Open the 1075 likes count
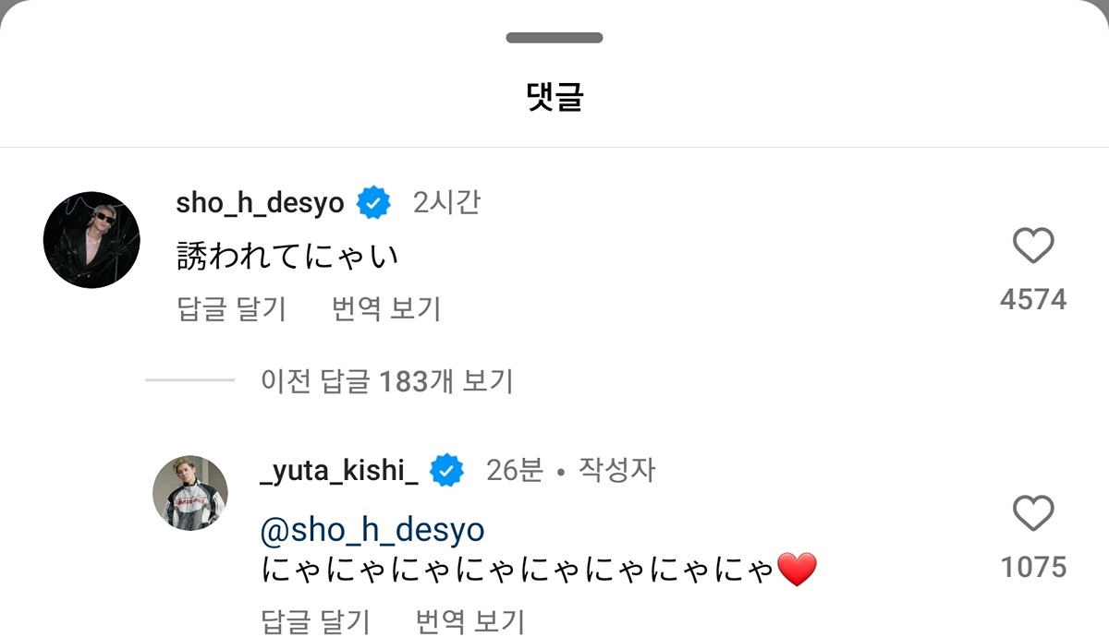The height and width of the screenshot is (637, 1109). point(1033,567)
